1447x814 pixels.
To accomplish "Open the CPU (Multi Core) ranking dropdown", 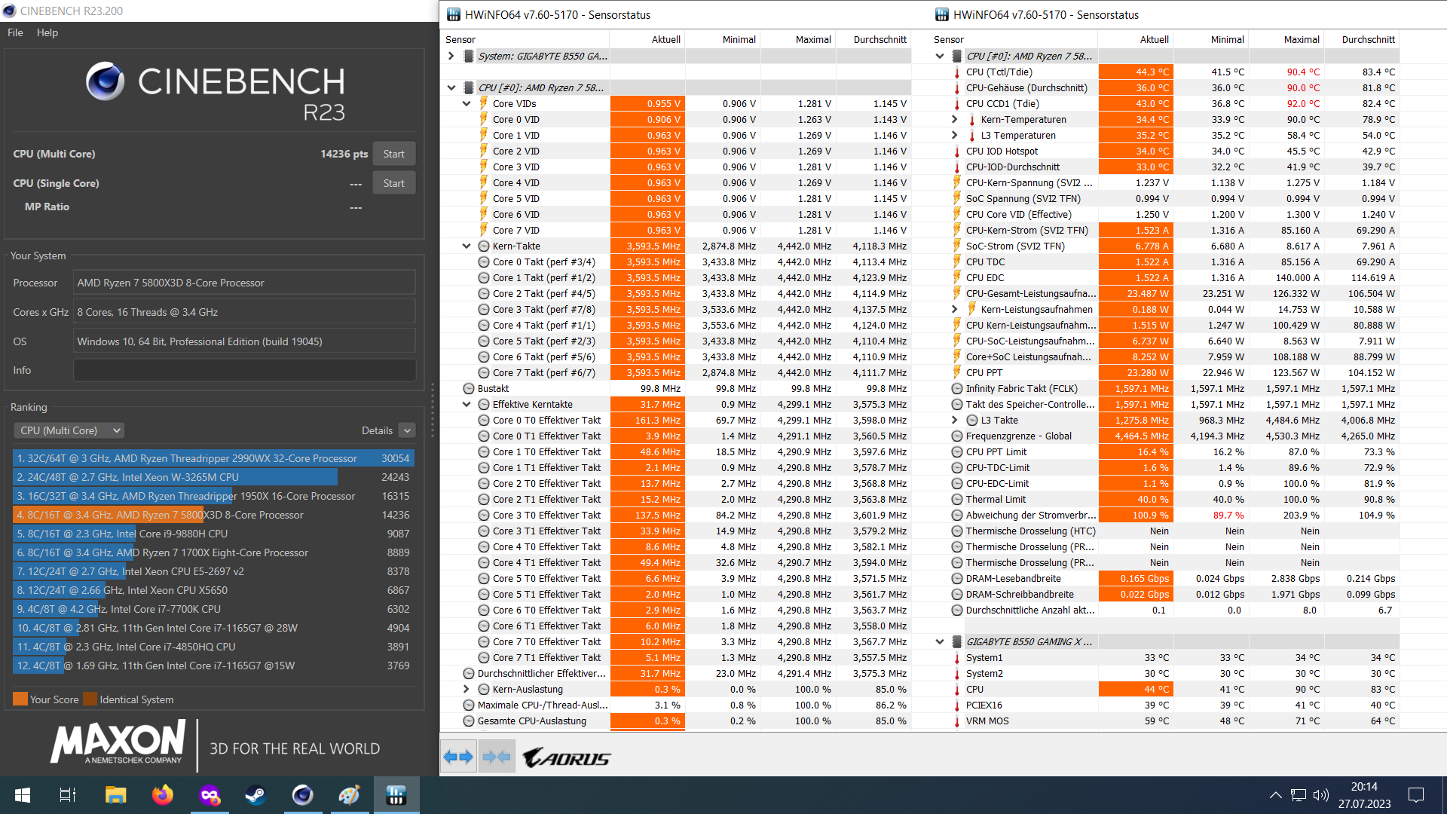I will (x=69, y=430).
